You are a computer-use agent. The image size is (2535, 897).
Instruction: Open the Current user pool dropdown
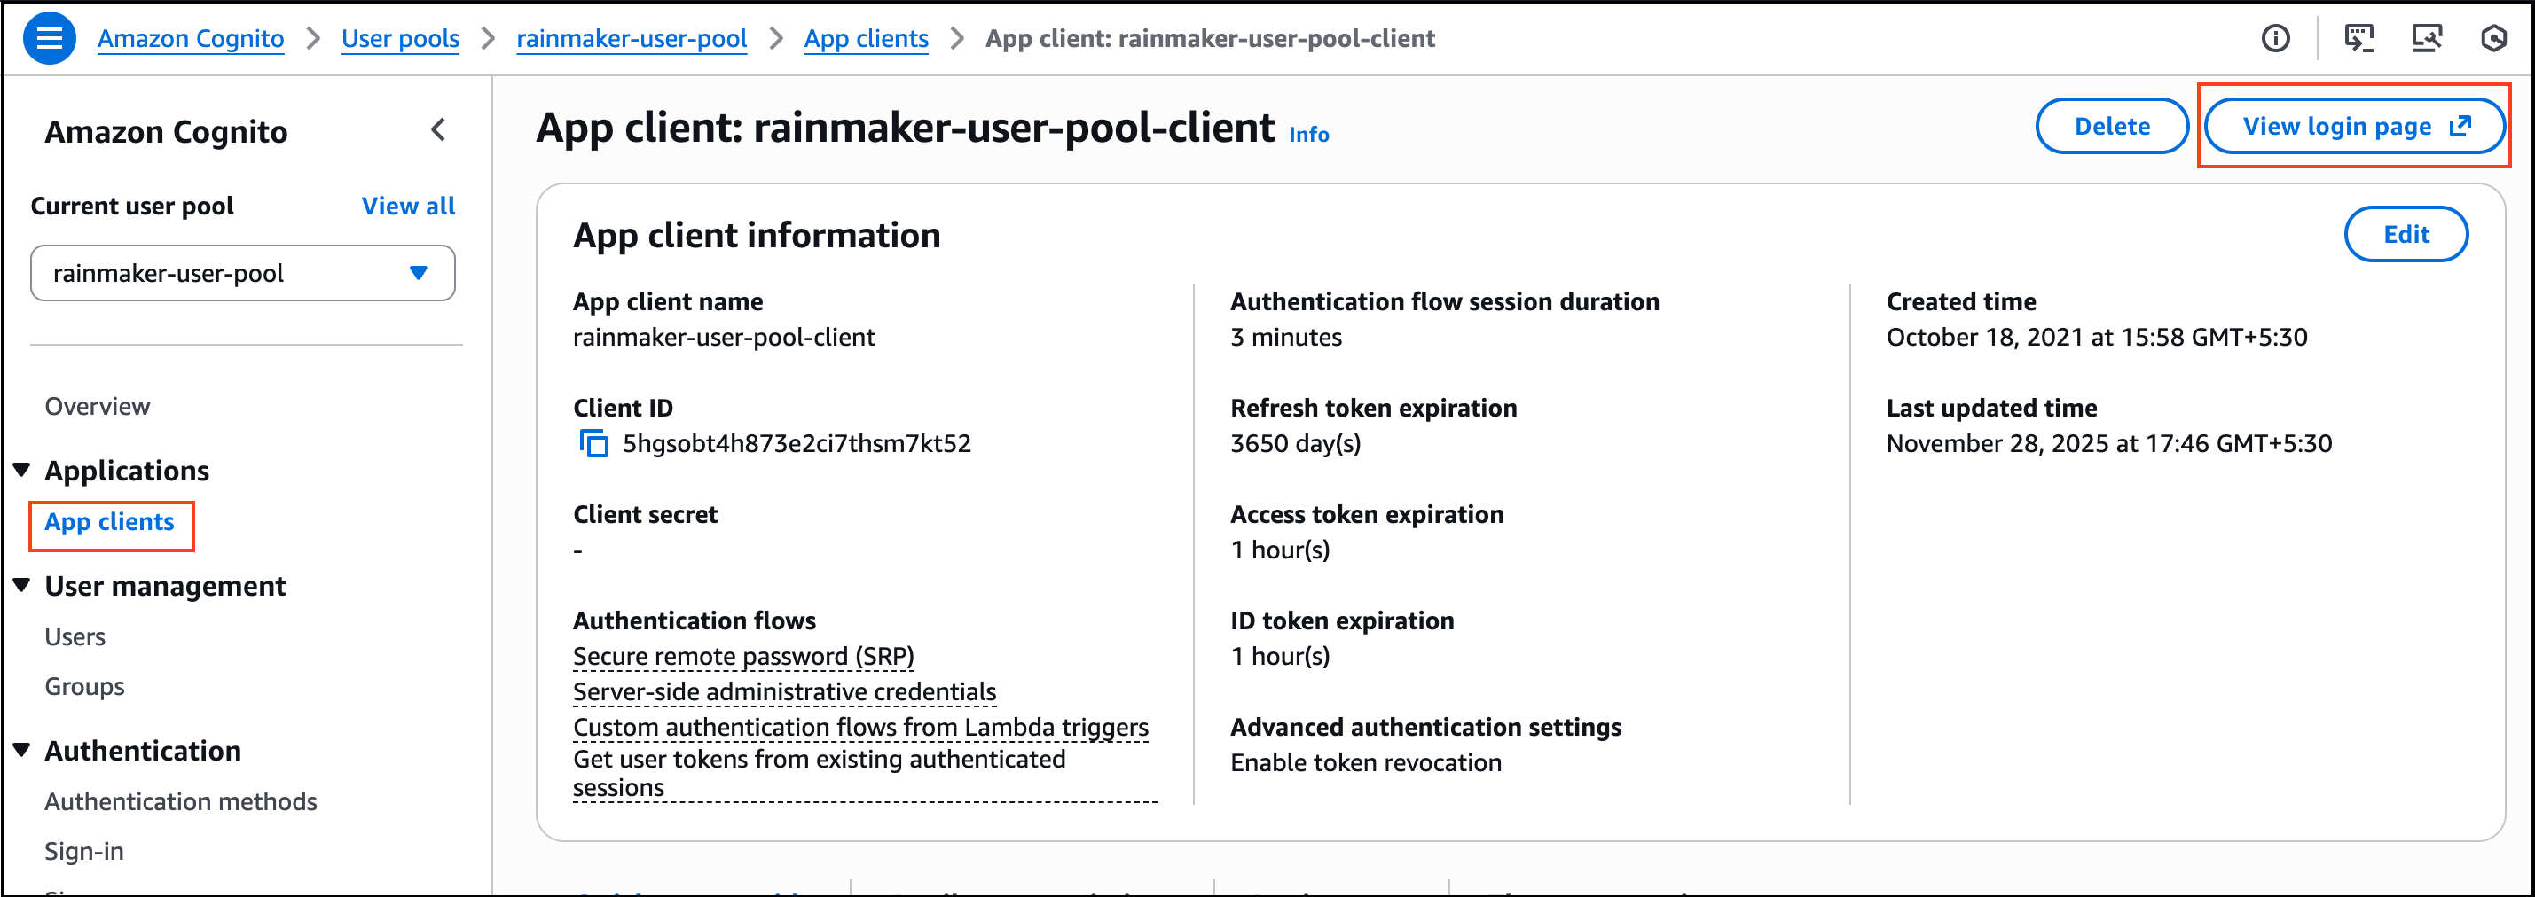click(x=242, y=273)
